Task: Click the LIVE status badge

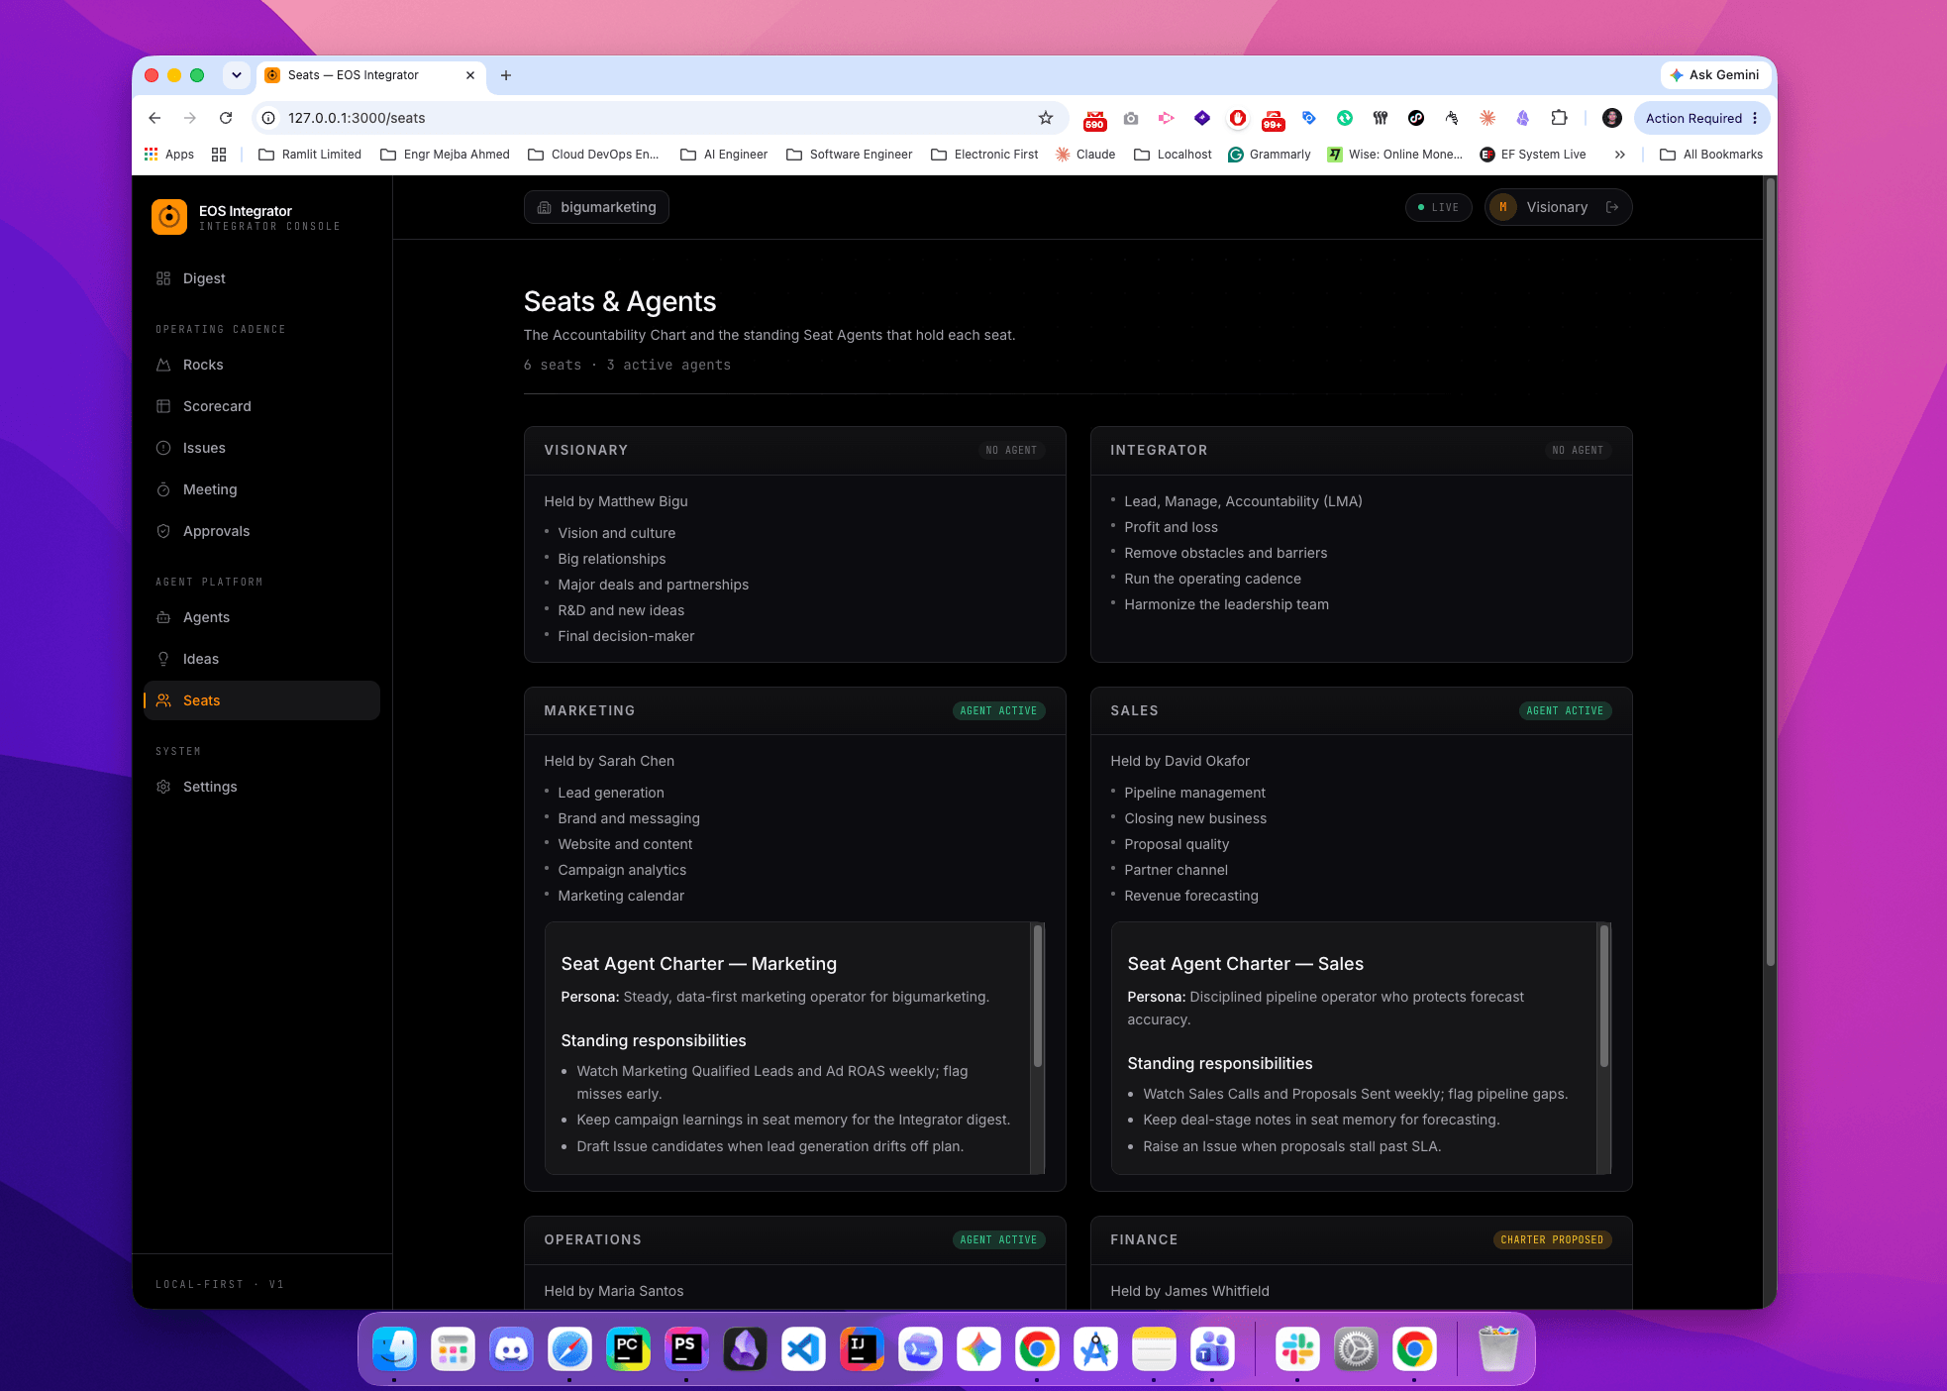Action: pos(1438,207)
